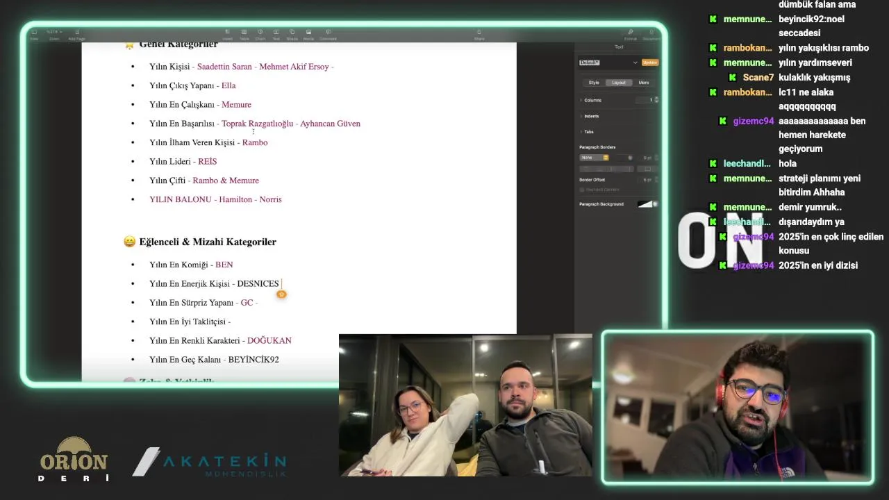Click the orange collaborator cursor badge
The height and width of the screenshot is (500, 889).
[281, 294]
